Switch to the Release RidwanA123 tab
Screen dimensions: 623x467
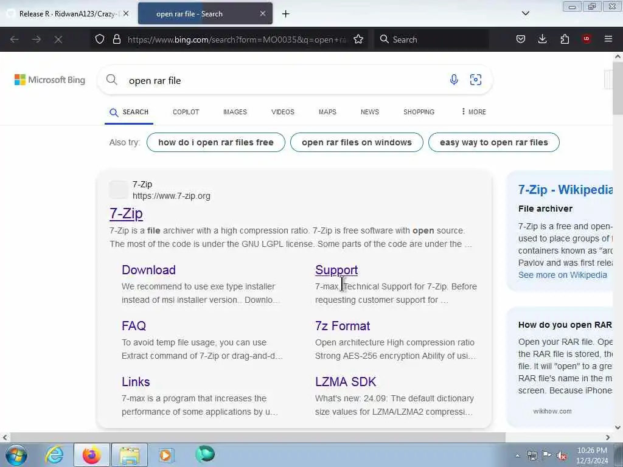tap(68, 13)
